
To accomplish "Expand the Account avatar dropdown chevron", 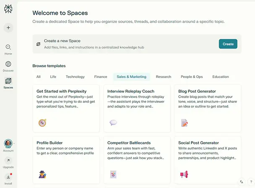I will (x=14, y=143).
